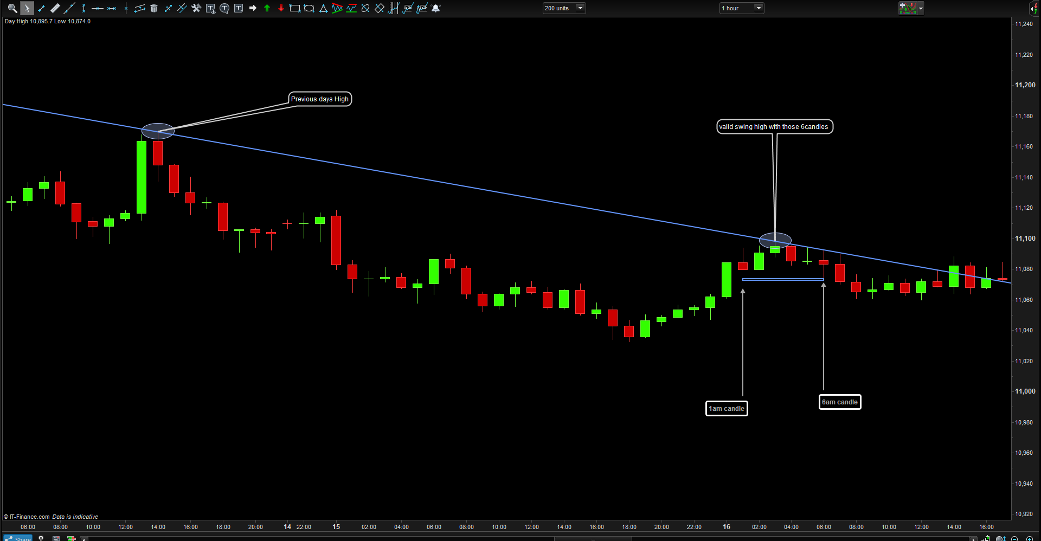
Task: Open the 1 hour timeframe dropdown
Action: click(742, 8)
